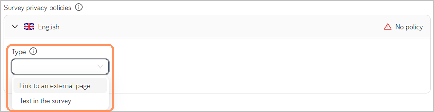This screenshot has width=434, height=112.
Task: Click the UK flag icon
Action: point(29,27)
